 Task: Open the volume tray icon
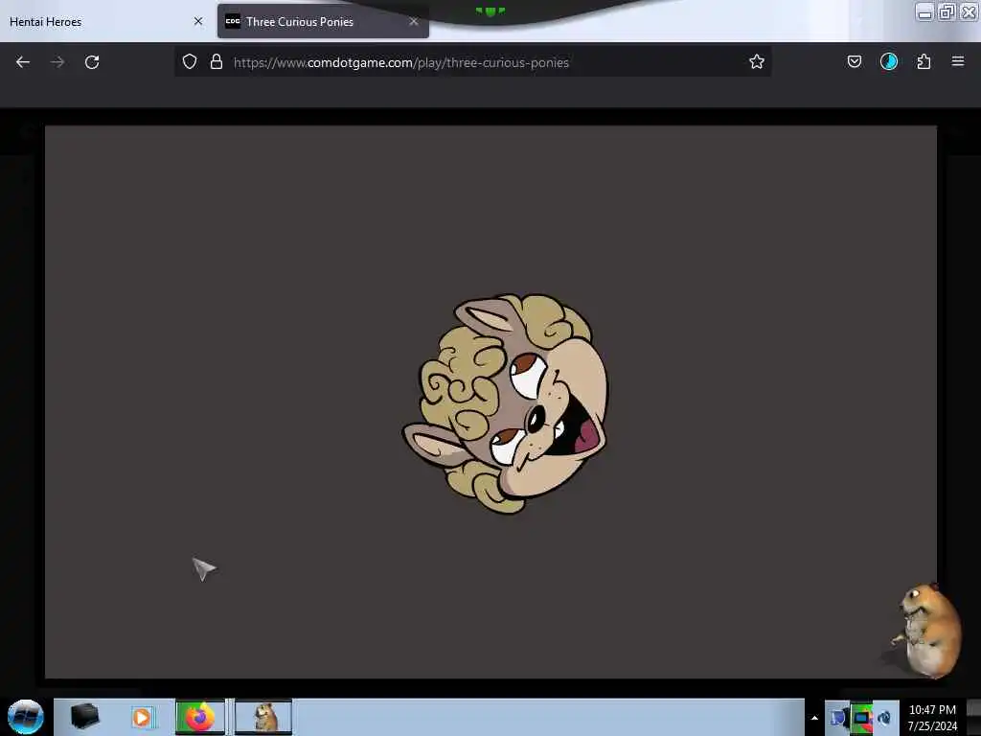click(884, 718)
